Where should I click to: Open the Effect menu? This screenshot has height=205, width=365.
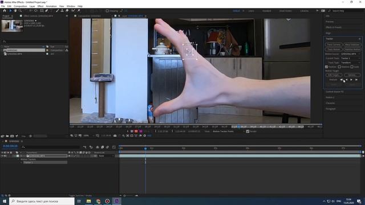tap(40, 6)
